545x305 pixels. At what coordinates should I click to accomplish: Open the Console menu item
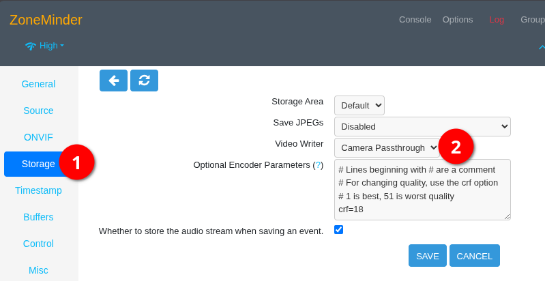tap(415, 20)
